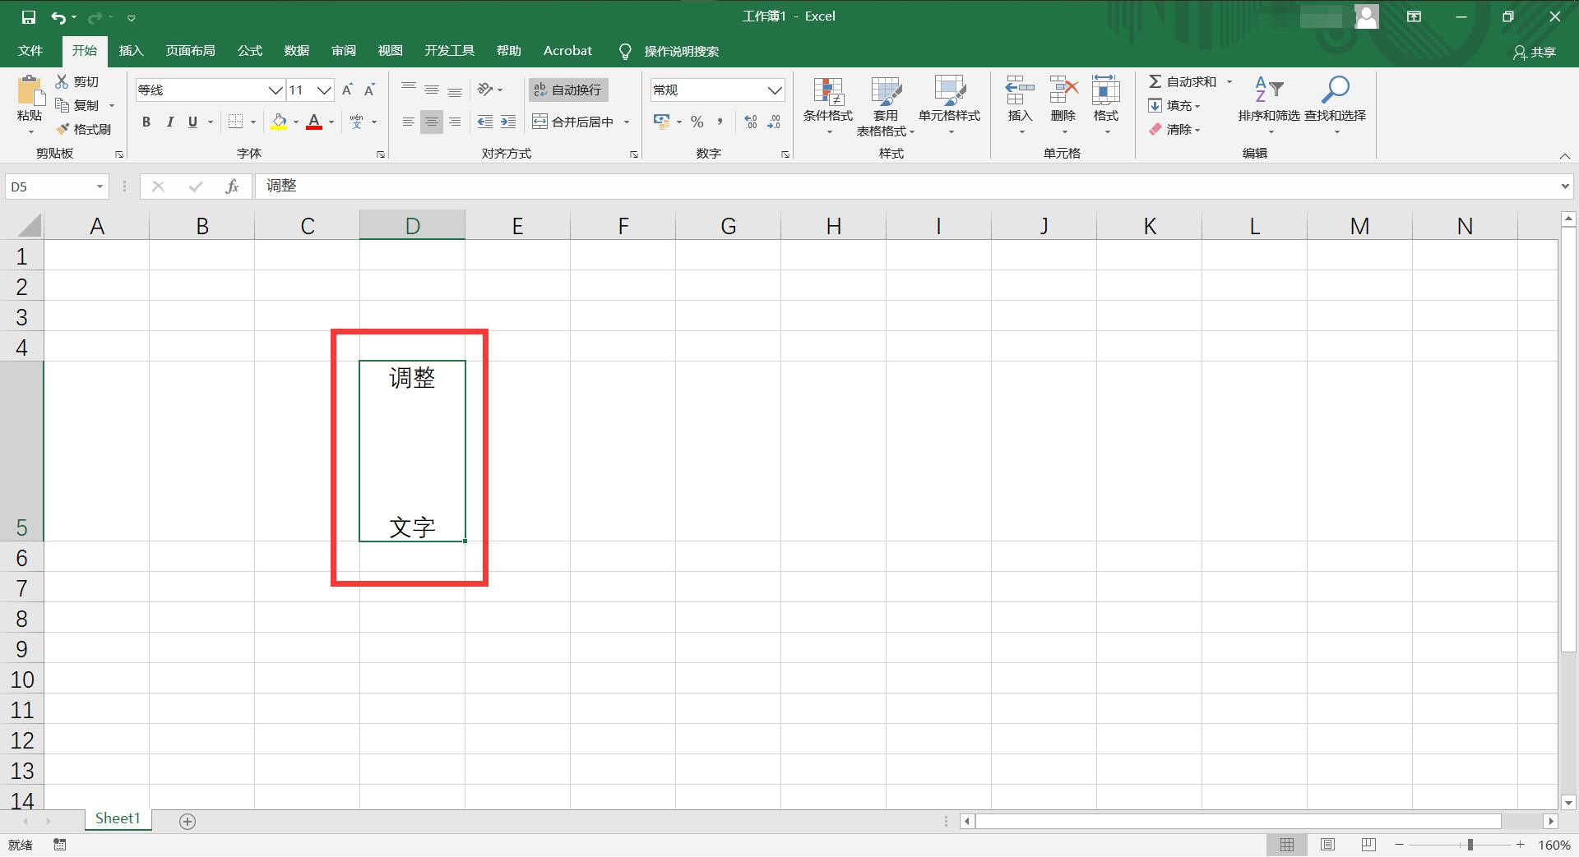1579x857 pixels.
Task: Activate the 格式刷 format painter
Action: click(83, 129)
